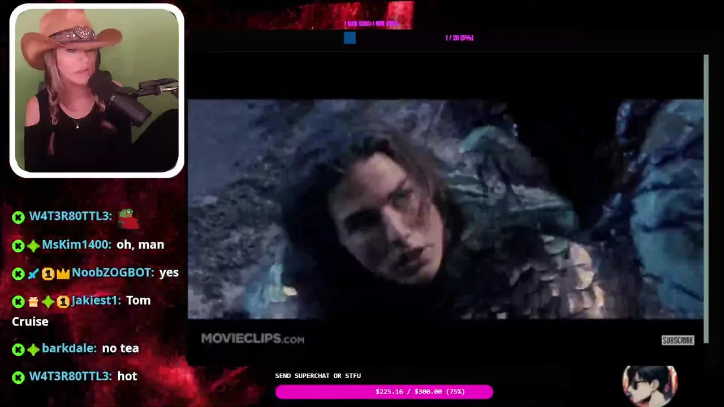Click the Pepe frog emote in chat
This screenshot has height=407, width=724.
[x=127, y=219]
